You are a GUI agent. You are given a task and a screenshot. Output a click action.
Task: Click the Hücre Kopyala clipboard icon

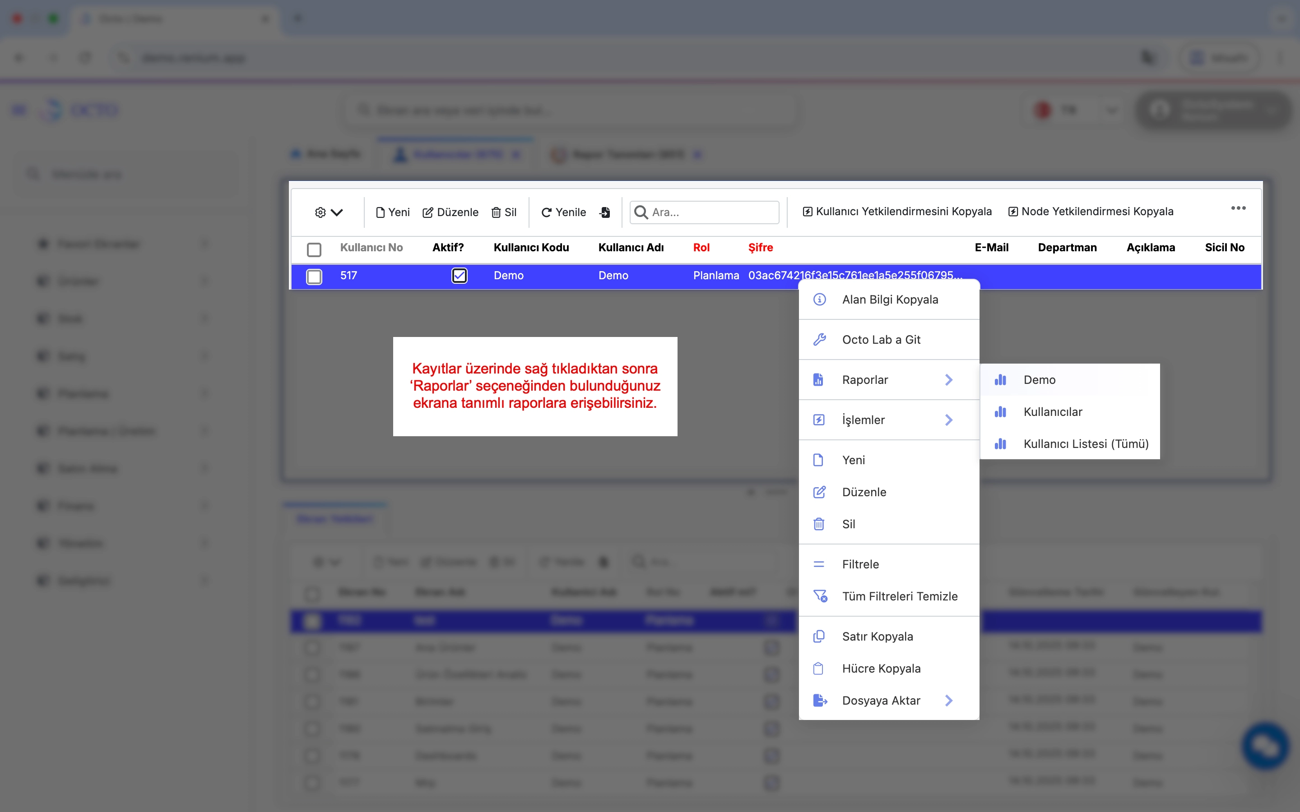(818, 669)
